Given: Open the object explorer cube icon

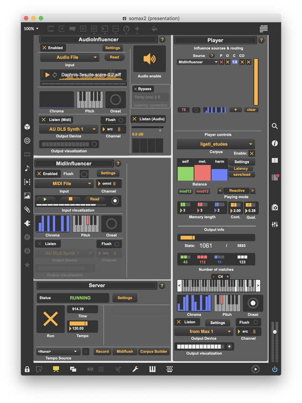Looking at the screenshot, I should tap(27, 127).
